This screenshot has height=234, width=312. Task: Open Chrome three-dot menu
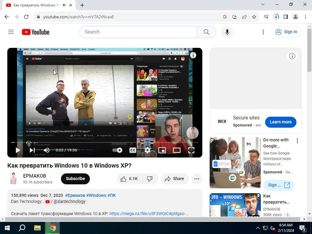coord(305,17)
